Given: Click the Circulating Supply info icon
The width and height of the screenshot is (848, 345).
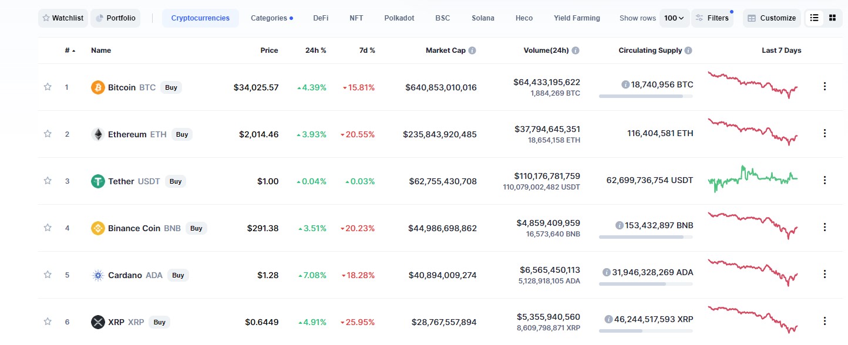Looking at the screenshot, I should point(688,50).
